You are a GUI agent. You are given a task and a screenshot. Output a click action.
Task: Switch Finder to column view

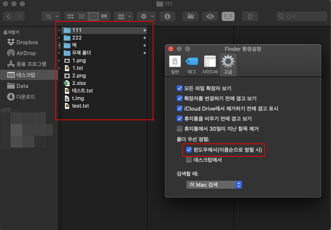point(93,16)
